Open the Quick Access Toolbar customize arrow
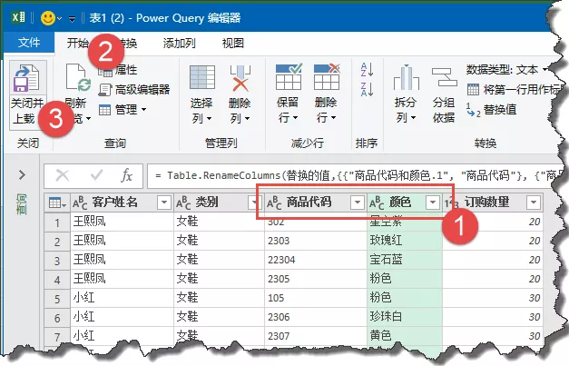Image resolution: width=569 pixels, height=366 pixels. (x=73, y=18)
